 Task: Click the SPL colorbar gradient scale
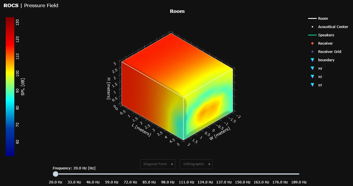click(x=10, y=86)
